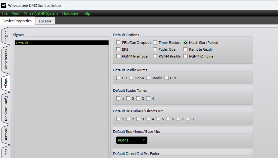Open the WheatNet-IP System menu
Image resolution: width=278 pixels, height=158 pixels.
click(41, 13)
